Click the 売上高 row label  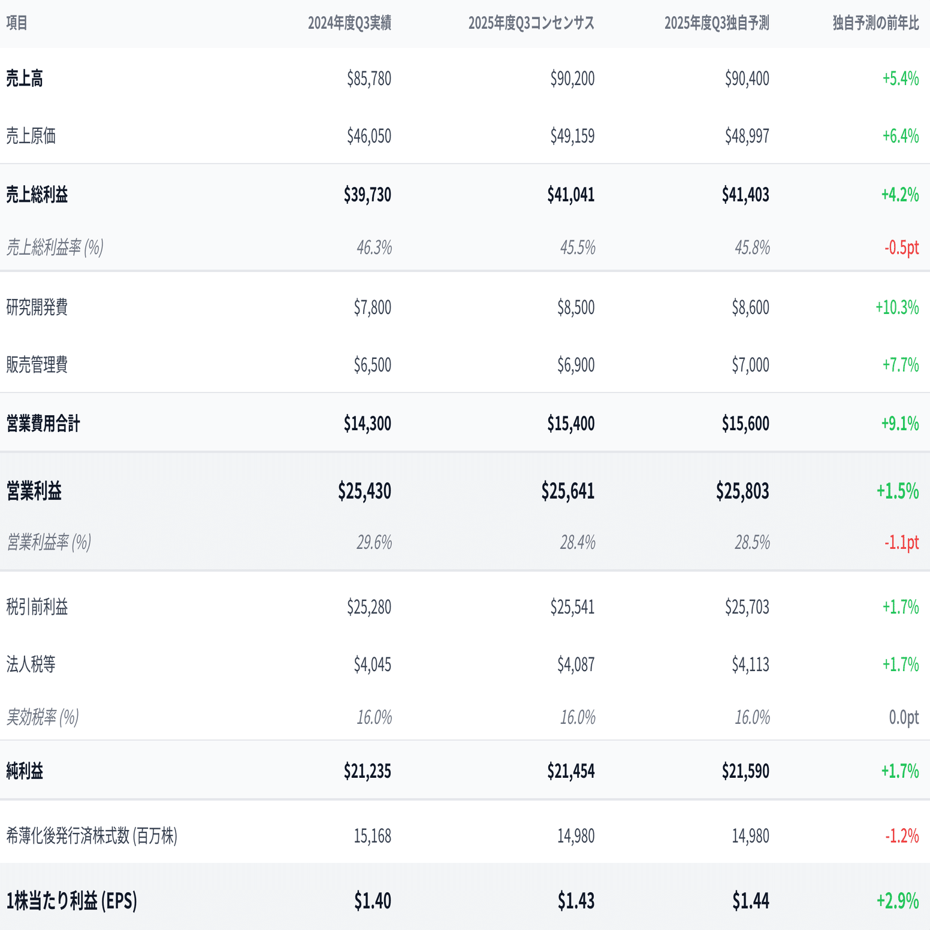coord(25,78)
